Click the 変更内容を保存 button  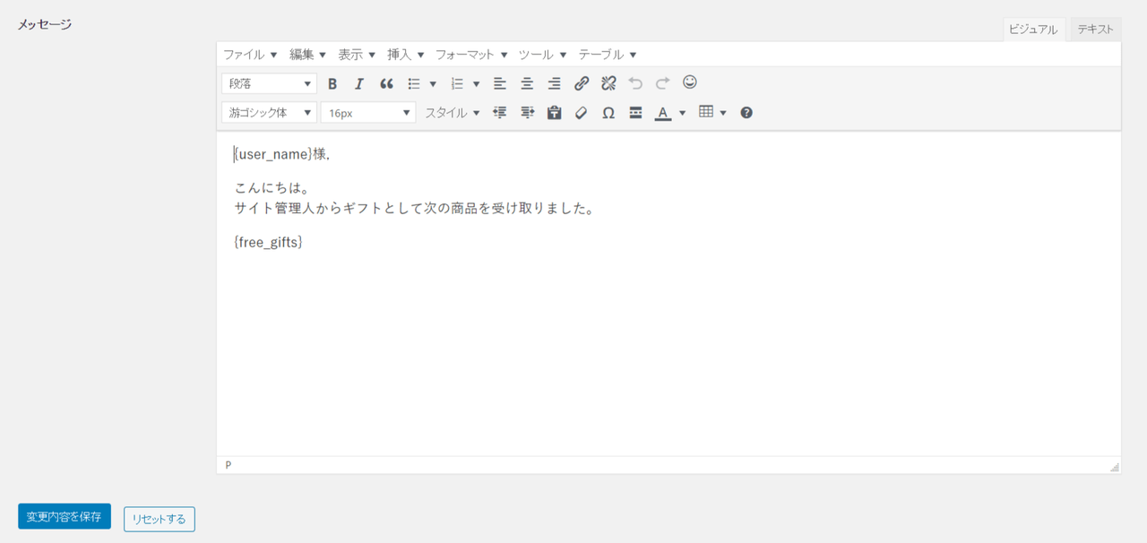coord(65,516)
